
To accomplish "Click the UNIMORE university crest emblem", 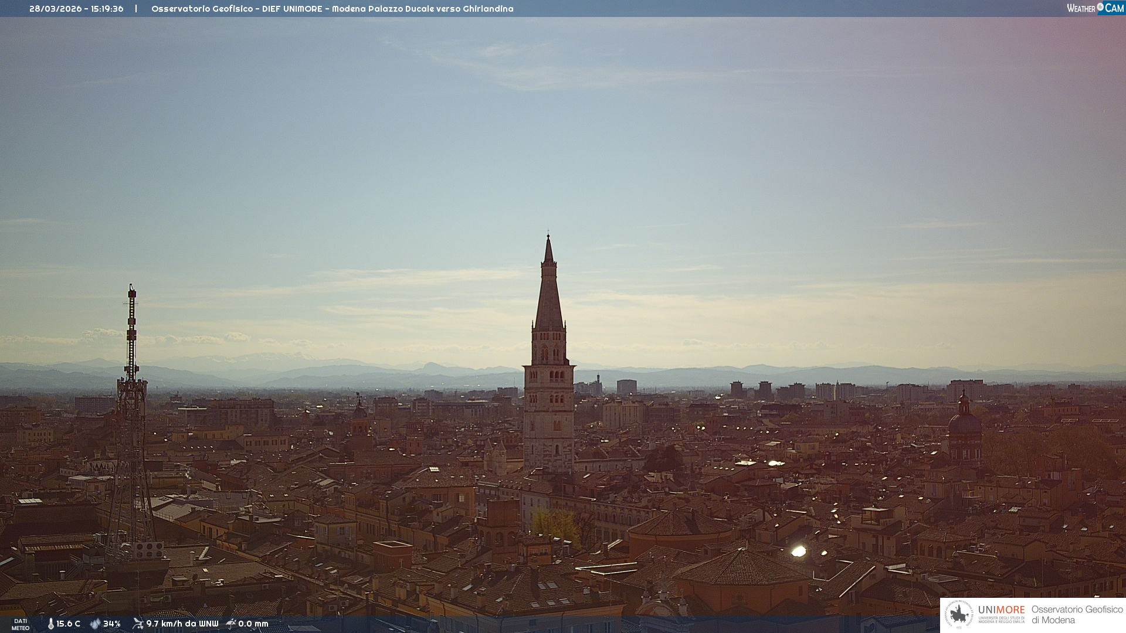I will point(959,614).
